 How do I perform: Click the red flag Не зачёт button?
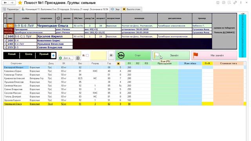pyautogui.click(x=214, y=55)
